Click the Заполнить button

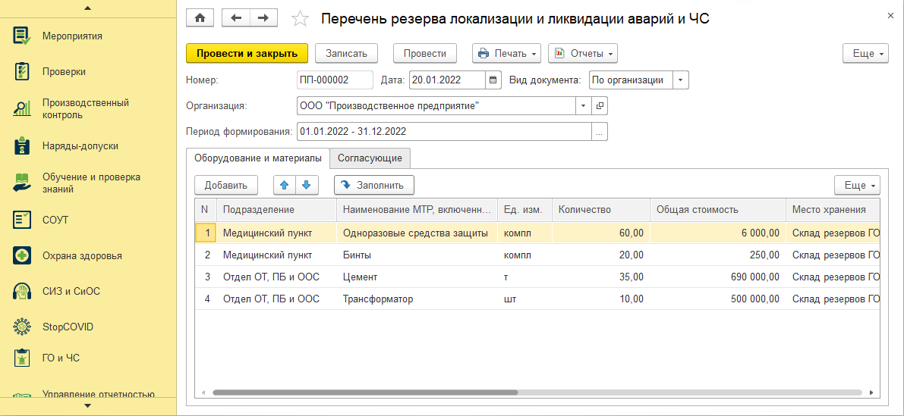click(x=374, y=185)
